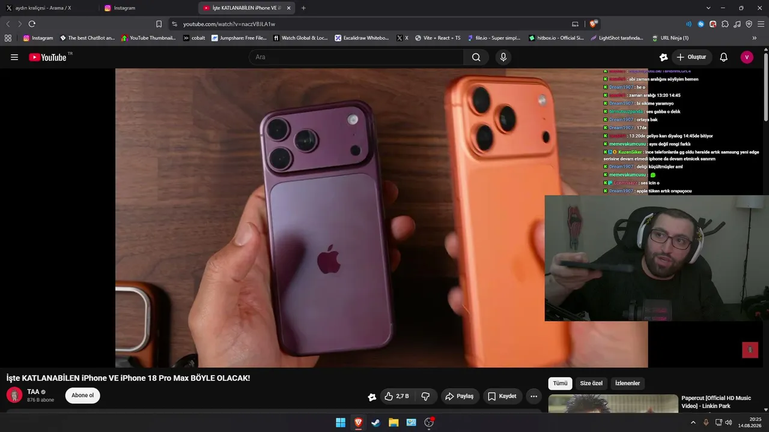Image resolution: width=769 pixels, height=432 pixels.
Task: Open the LightShot bookmark
Action: pos(617,38)
